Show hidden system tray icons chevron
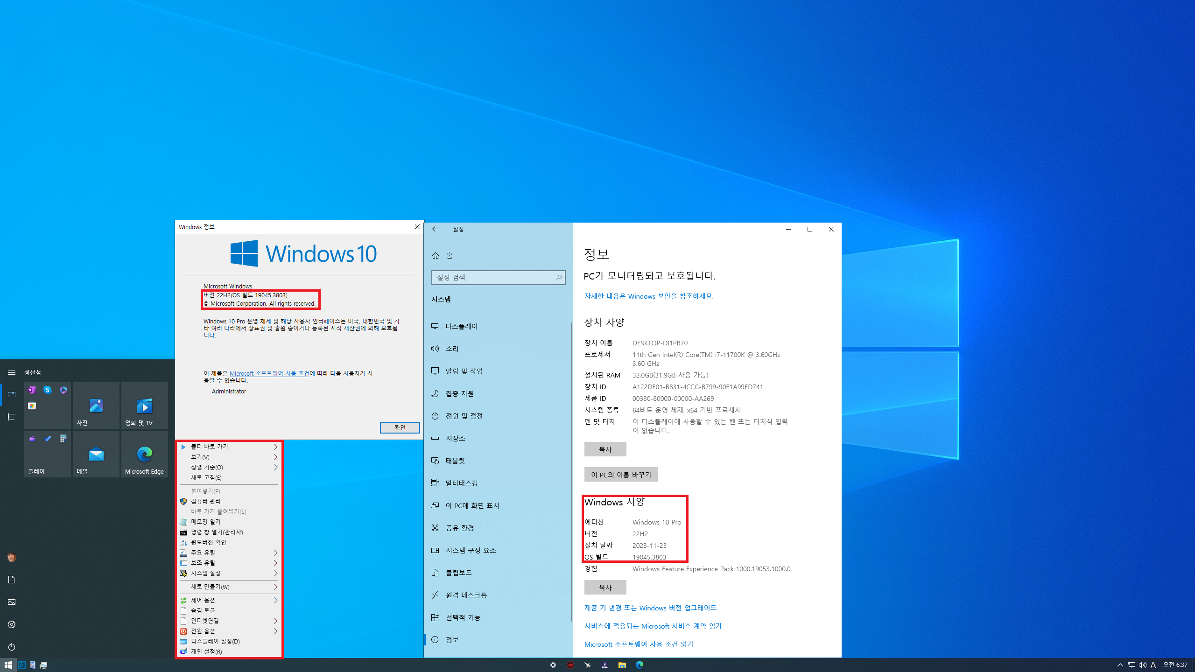Image resolution: width=1195 pixels, height=672 pixels. click(x=1120, y=665)
